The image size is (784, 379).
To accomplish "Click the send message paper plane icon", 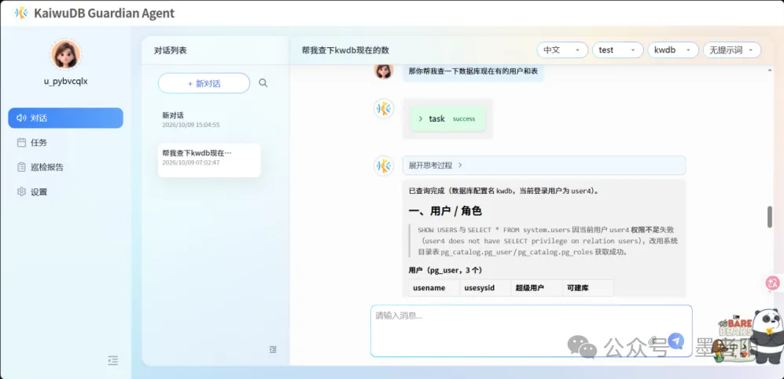I will tap(675, 341).
